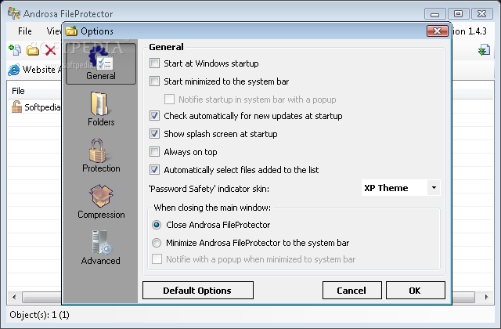Close the Options dialog

(x=438, y=31)
